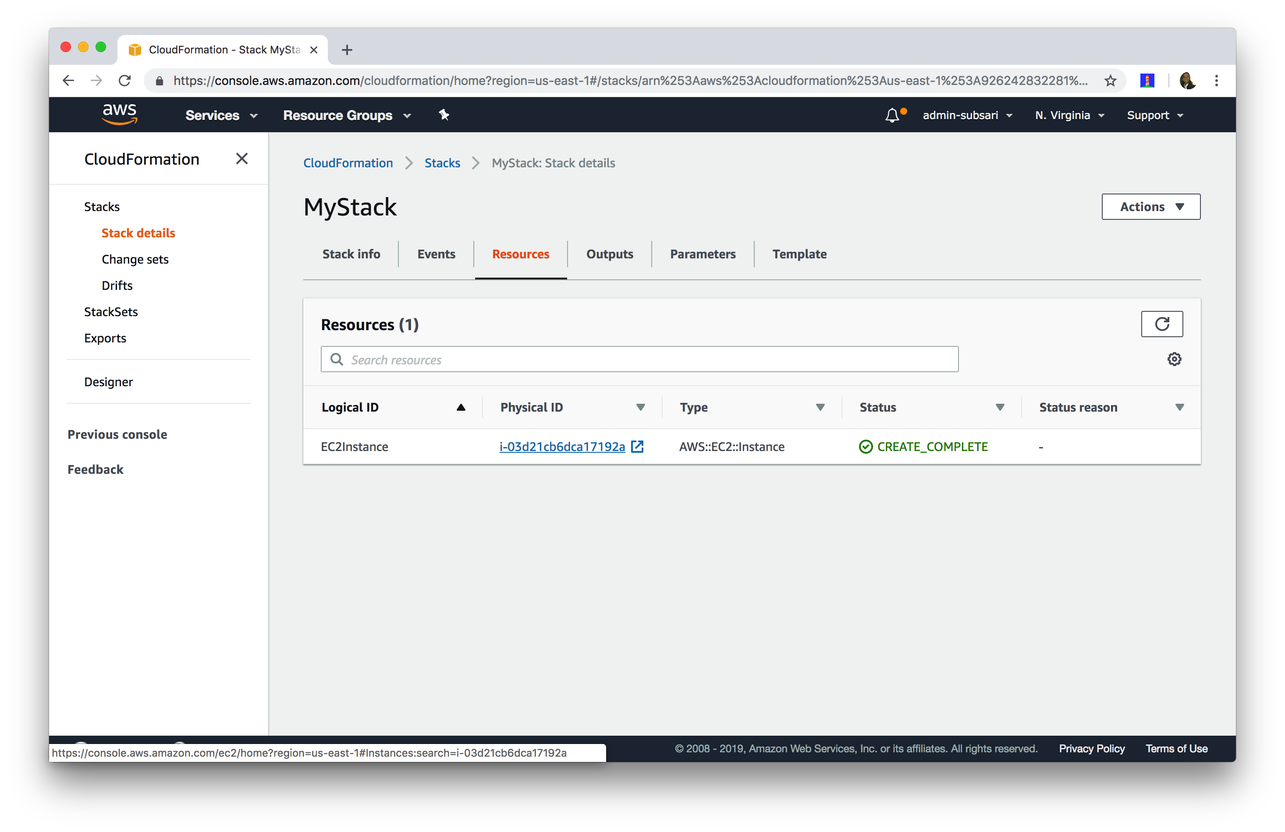Screen dimensions: 1285x832
Task: Go to Stacks breadcrumb link
Action: (442, 163)
